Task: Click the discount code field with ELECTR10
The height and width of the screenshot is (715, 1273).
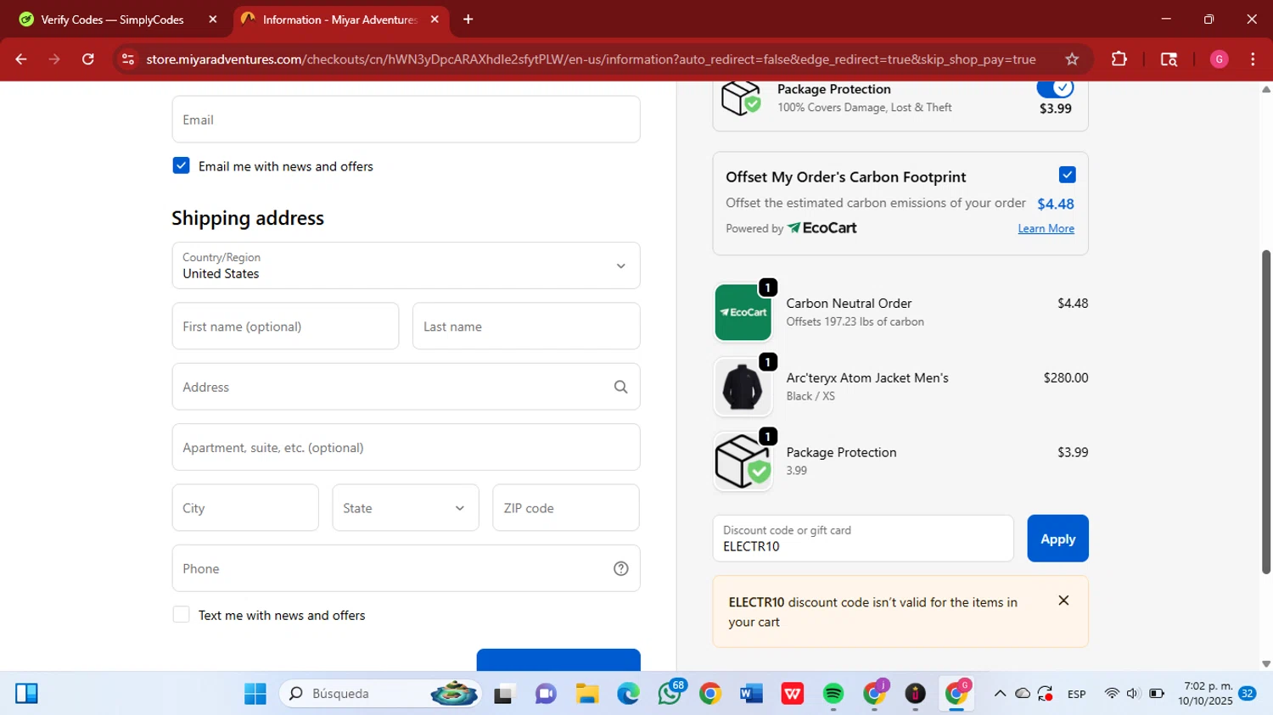Action: click(863, 539)
